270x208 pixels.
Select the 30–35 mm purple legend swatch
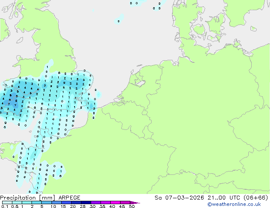tap(96, 202)
